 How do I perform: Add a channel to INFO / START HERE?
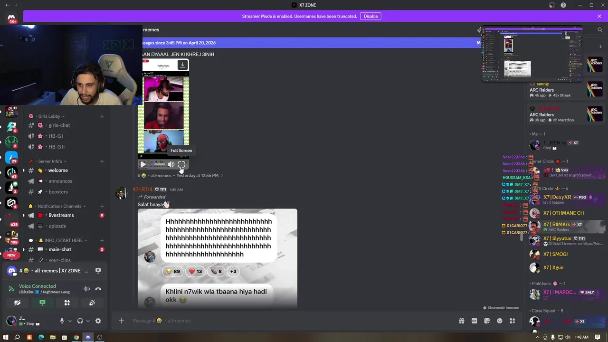[102, 240]
